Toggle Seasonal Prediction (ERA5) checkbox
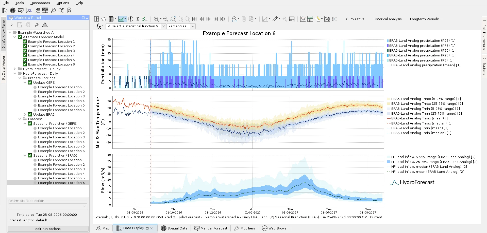 (30, 155)
